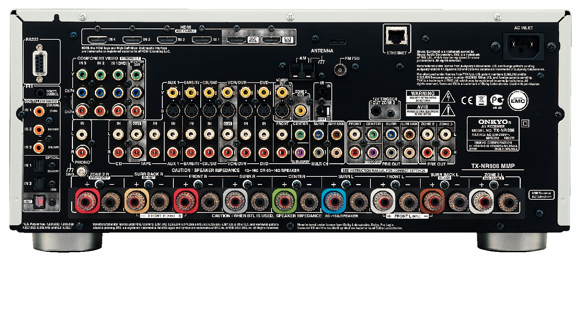This screenshot has width=581, height=316.
Task: Click component IN 1 (DVD) red Cr/Pr jack
Action: [x=118, y=110]
